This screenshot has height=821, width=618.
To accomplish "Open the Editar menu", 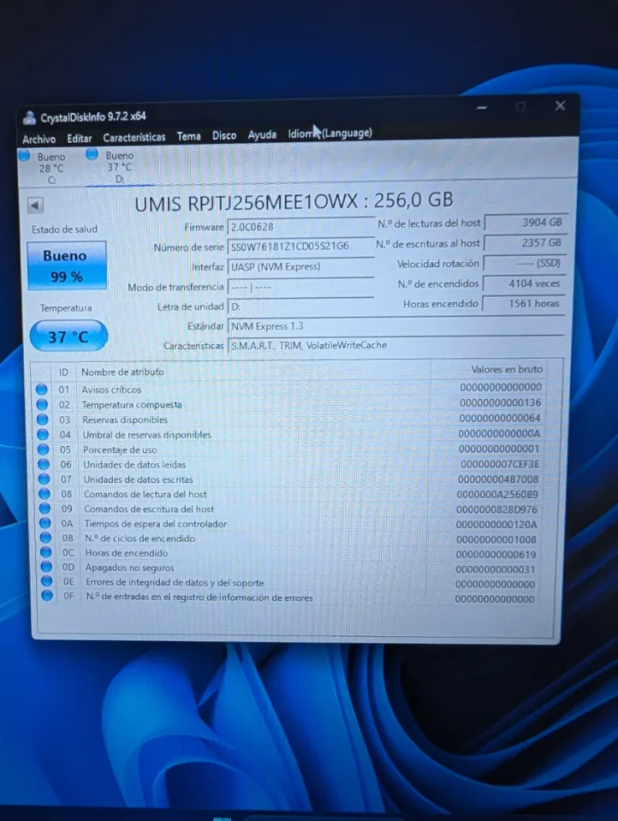I will tap(79, 138).
